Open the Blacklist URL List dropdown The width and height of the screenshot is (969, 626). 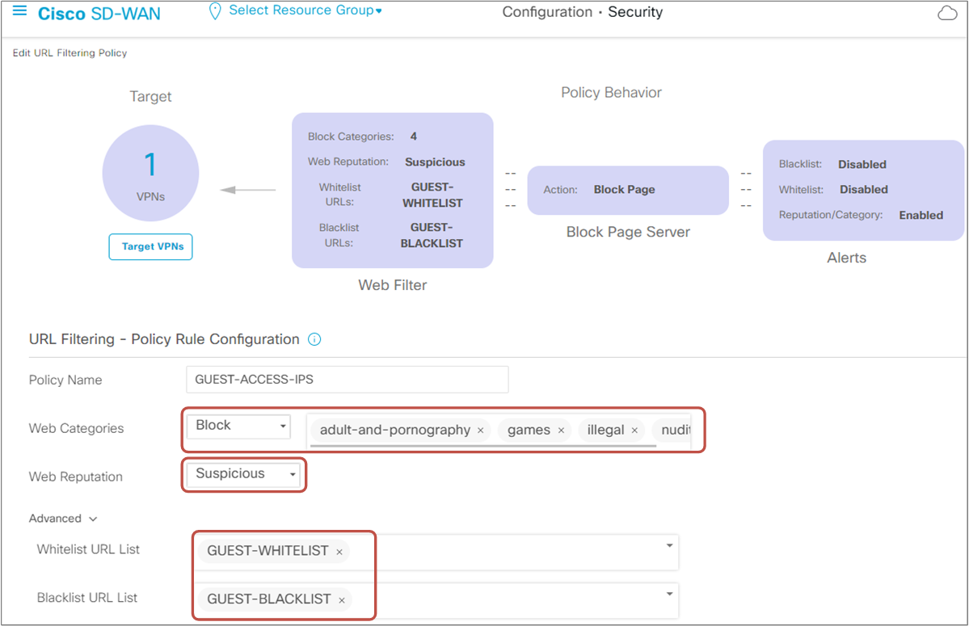pyautogui.click(x=671, y=594)
